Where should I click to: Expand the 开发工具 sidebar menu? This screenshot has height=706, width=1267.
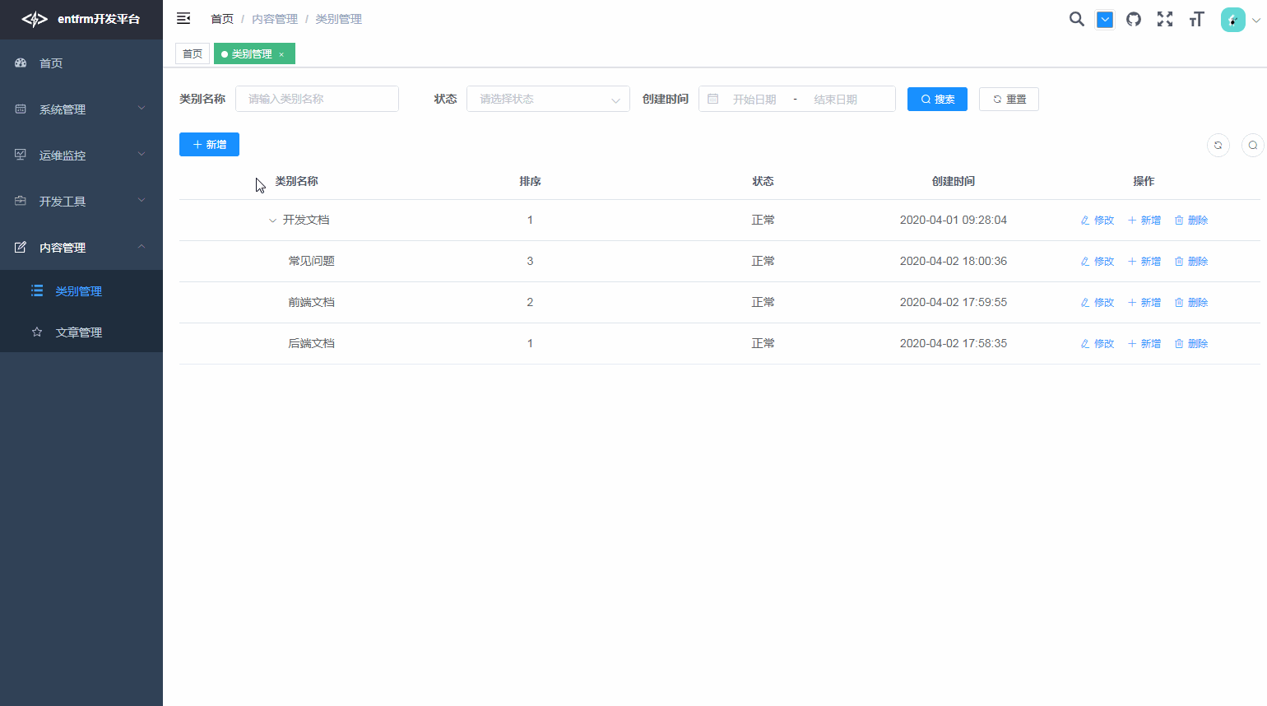pos(81,201)
